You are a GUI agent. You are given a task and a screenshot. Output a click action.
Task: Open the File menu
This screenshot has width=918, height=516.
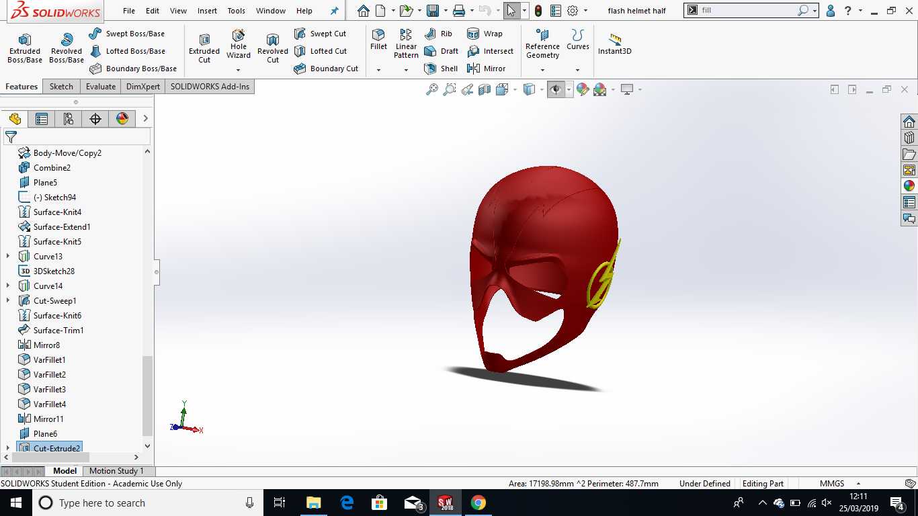(129, 11)
